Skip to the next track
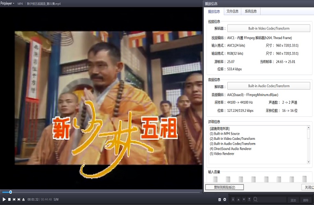314x205 pixels. click(19, 199)
